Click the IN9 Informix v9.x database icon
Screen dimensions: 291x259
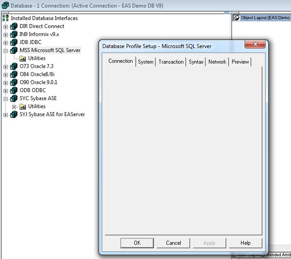[x=14, y=34]
